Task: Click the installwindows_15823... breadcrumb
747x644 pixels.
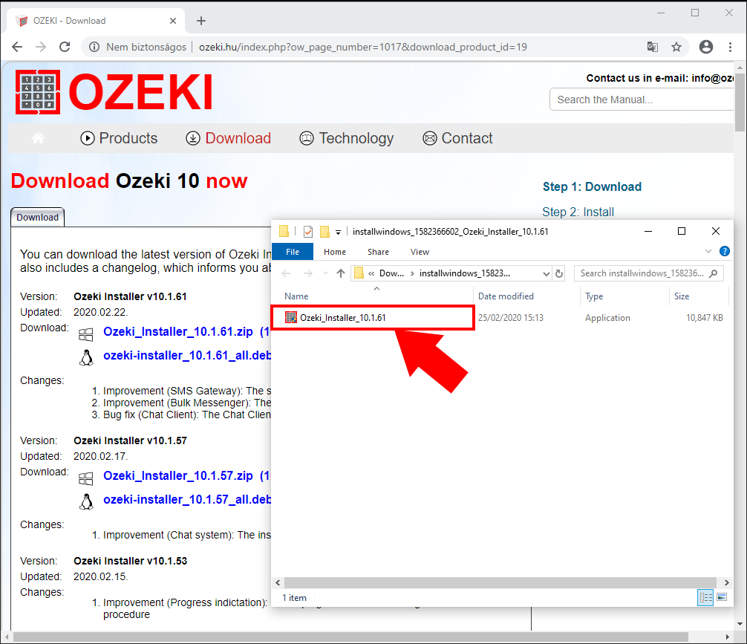Action: pos(465,273)
